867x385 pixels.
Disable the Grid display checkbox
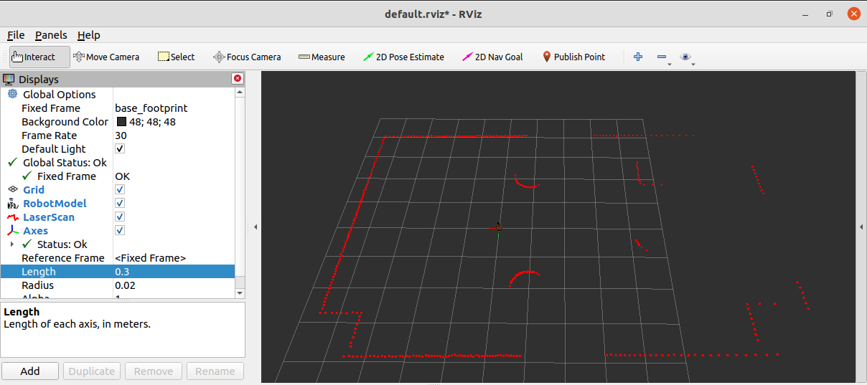[x=120, y=190]
